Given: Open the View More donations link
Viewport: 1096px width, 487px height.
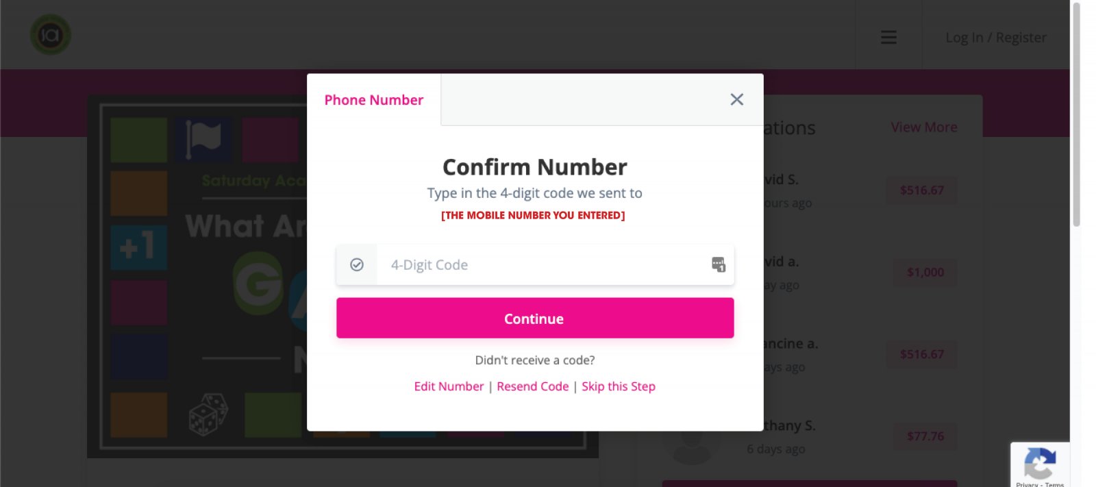Looking at the screenshot, I should point(924,127).
